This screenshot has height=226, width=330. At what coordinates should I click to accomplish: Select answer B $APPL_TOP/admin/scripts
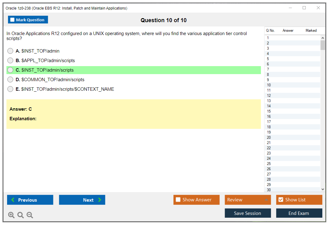point(10,61)
